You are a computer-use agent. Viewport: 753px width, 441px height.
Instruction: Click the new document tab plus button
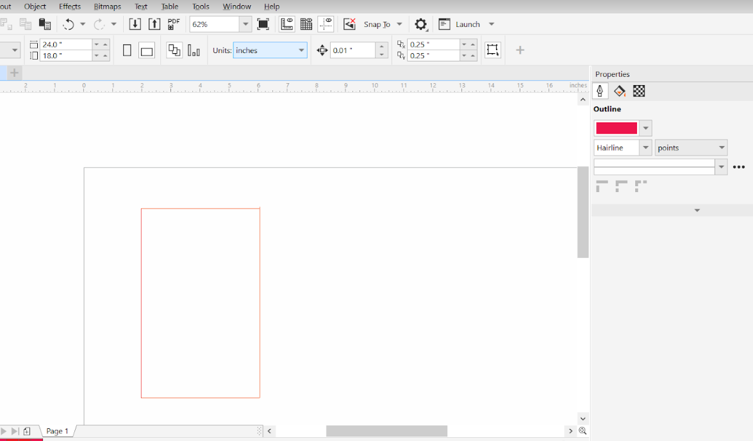[14, 73]
